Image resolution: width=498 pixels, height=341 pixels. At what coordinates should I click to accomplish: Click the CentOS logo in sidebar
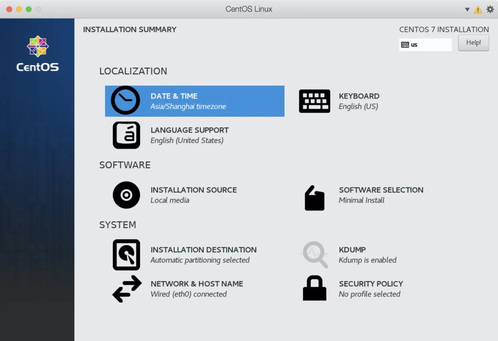(x=37, y=54)
